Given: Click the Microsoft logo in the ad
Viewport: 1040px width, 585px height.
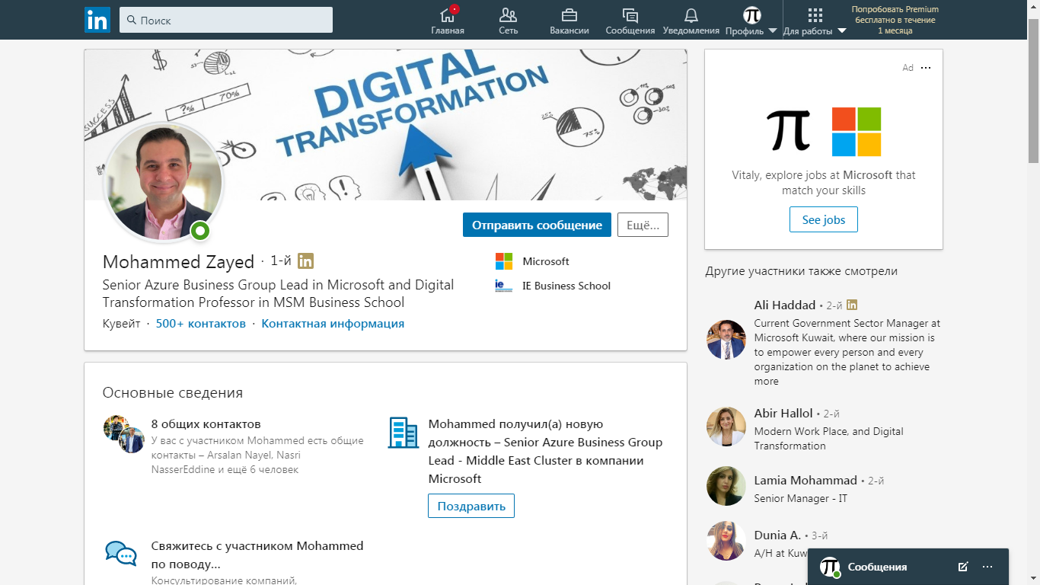Looking at the screenshot, I should click(857, 132).
